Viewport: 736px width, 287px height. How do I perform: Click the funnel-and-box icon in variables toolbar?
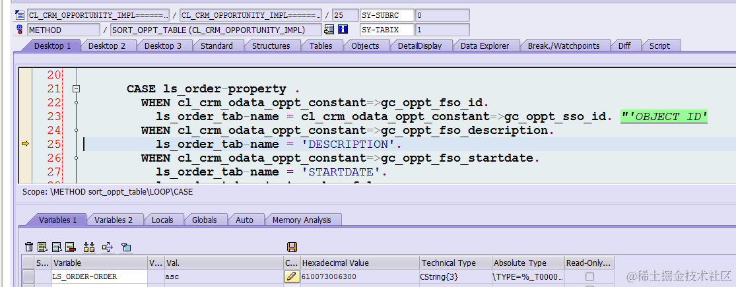[126, 247]
